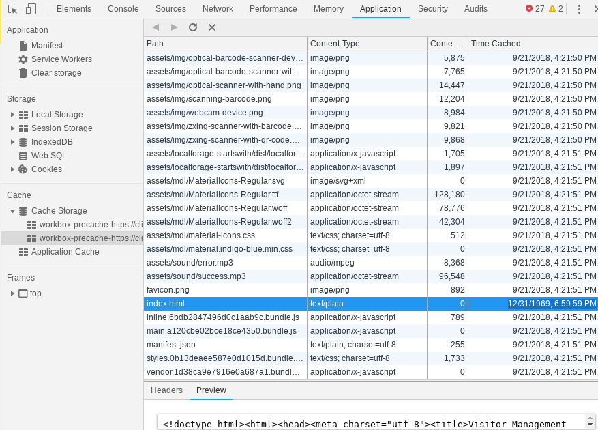Open the Network panel

218,9
